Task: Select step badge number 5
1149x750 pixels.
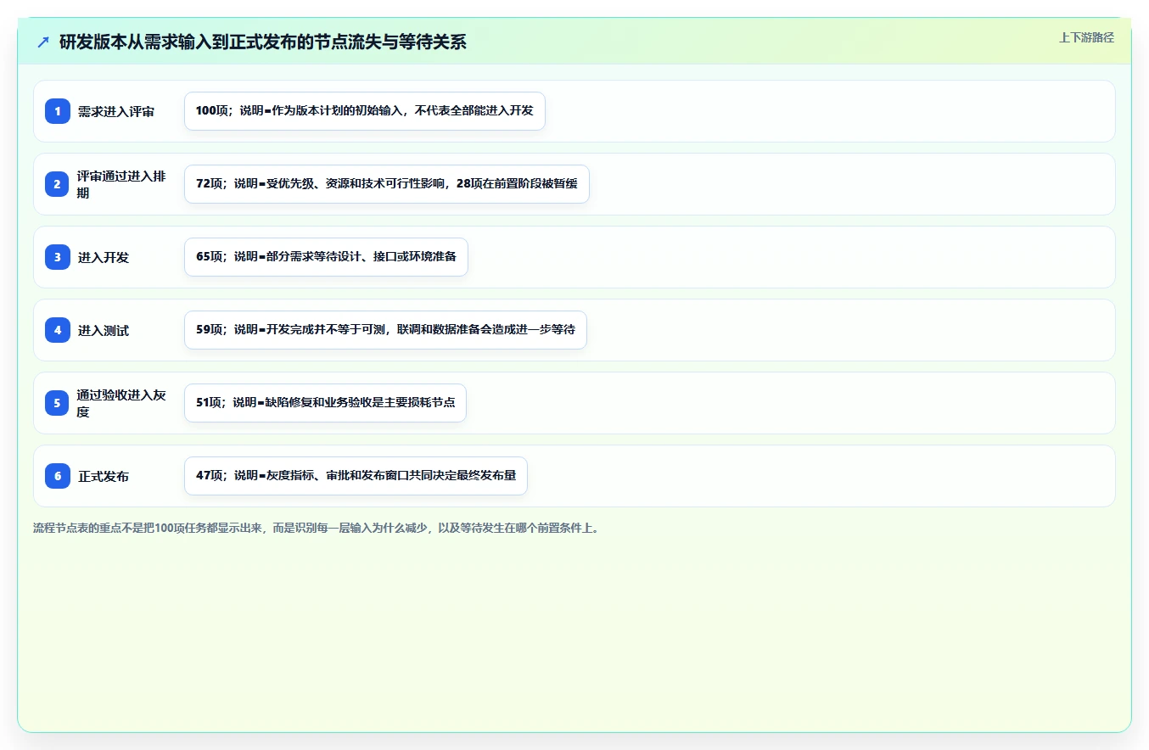Action: point(58,403)
